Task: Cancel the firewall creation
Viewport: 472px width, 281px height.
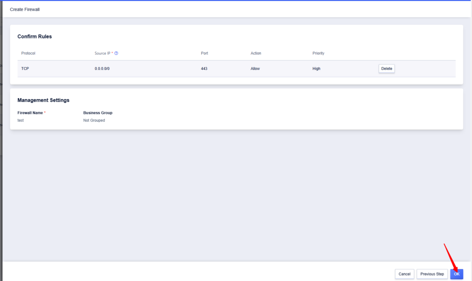Action: (404, 274)
